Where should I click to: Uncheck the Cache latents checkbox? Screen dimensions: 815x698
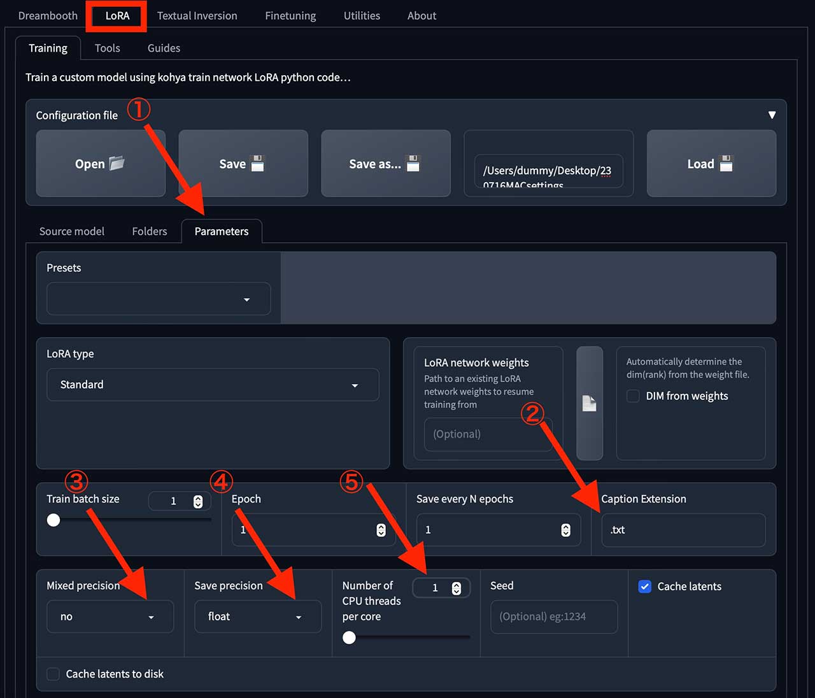pos(645,587)
